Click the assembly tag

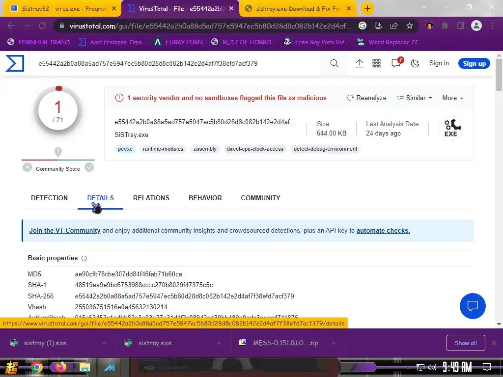pos(205,149)
